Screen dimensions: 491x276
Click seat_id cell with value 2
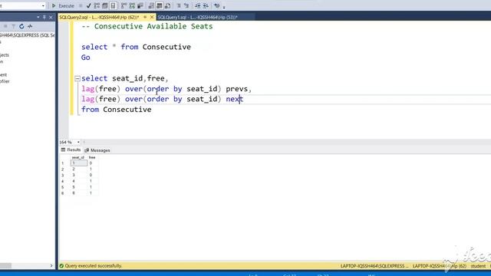[78, 169]
